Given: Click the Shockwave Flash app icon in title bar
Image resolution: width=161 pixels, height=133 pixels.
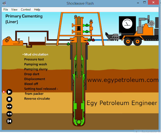Looking at the screenshot, I should tap(4, 3).
